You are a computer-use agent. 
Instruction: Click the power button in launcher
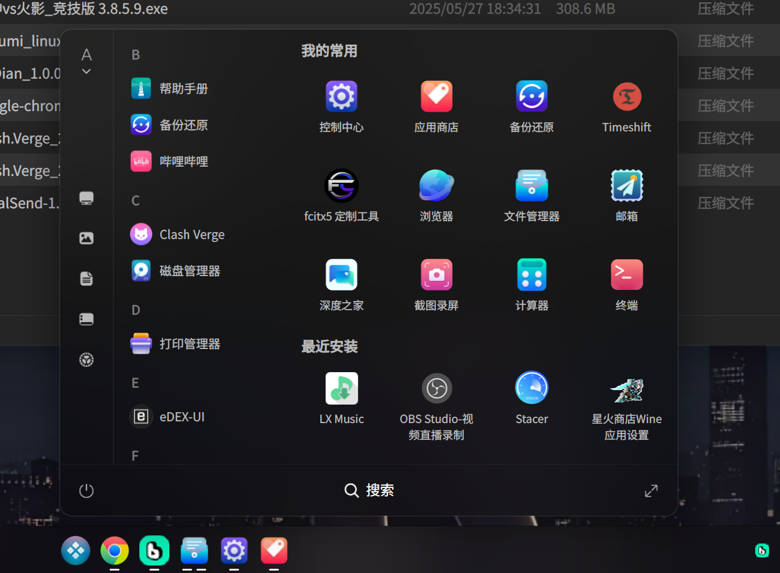point(86,491)
